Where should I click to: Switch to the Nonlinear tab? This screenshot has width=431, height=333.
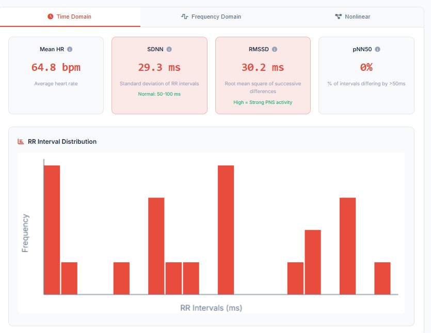[357, 17]
